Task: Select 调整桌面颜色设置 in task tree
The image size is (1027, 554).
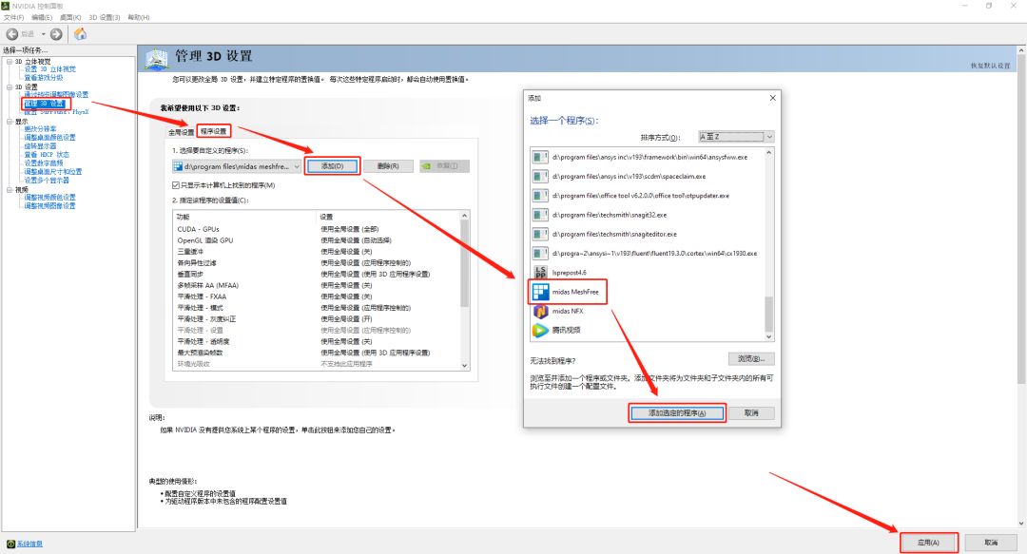Action: (x=49, y=138)
